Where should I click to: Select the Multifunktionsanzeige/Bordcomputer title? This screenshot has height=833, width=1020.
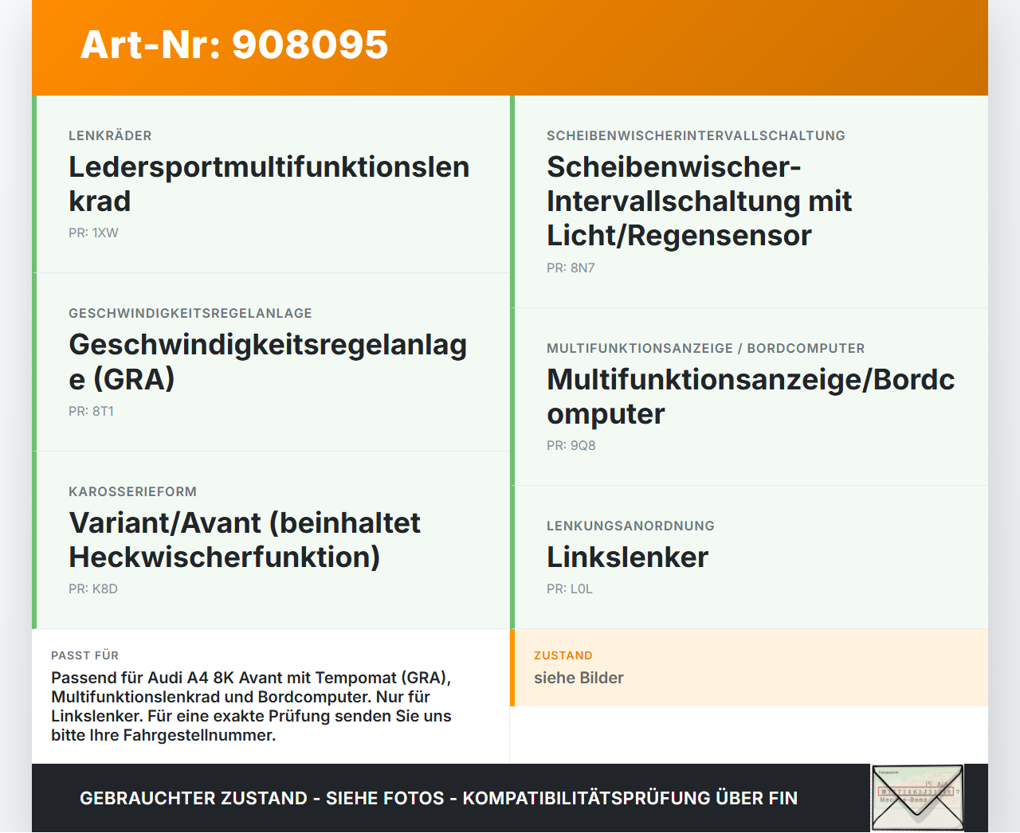tap(751, 397)
